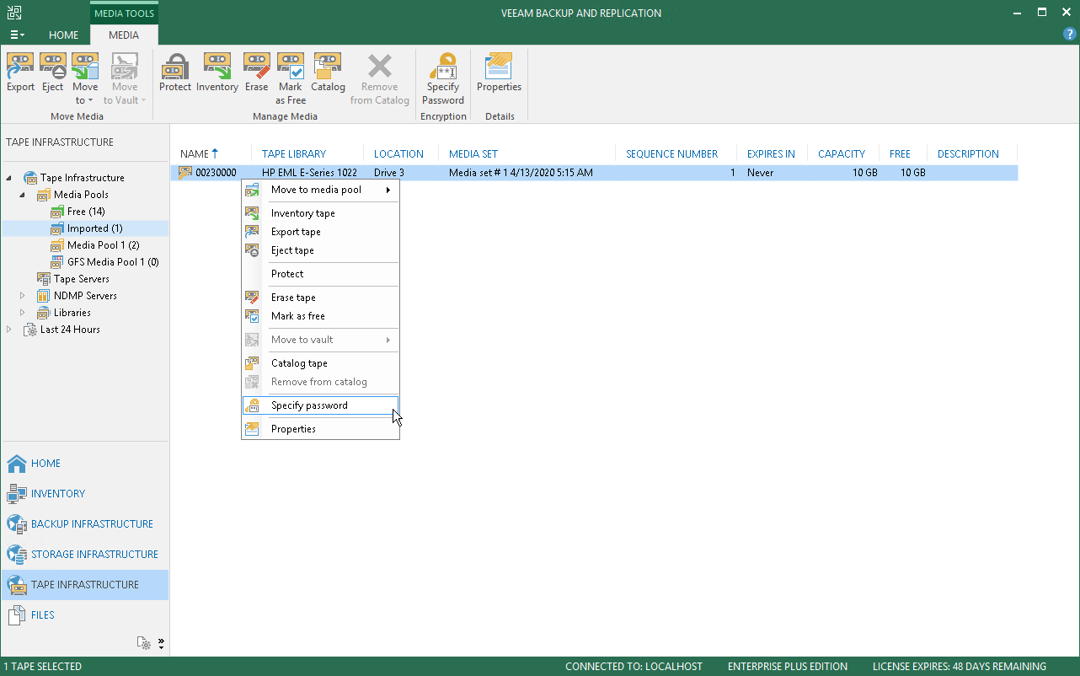
Task: Collapse the Media Pools tree node
Action: (x=23, y=195)
